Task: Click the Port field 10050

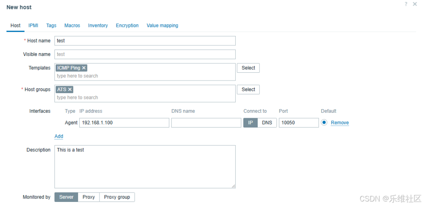Action: [x=299, y=123]
